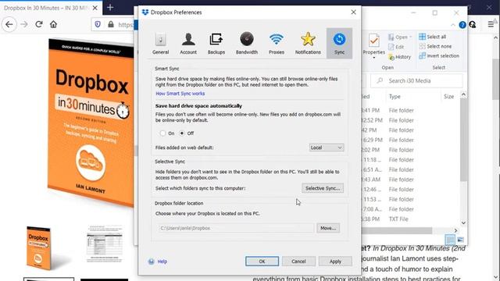The width and height of the screenshot is (500, 281).
Task: Click Edit in the File Explorer ribbon
Action: pyautogui.click(x=396, y=47)
